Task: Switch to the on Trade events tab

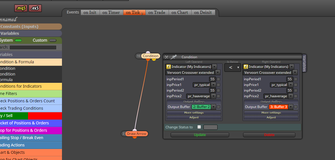Action: click(x=156, y=12)
